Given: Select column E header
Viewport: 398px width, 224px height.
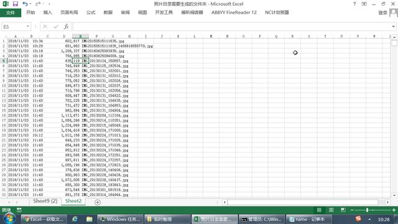Looking at the screenshot, I should [80, 36].
